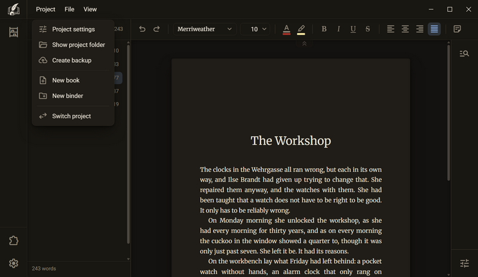Open the File menu
Screen dimensions: 478x277
coord(69,9)
